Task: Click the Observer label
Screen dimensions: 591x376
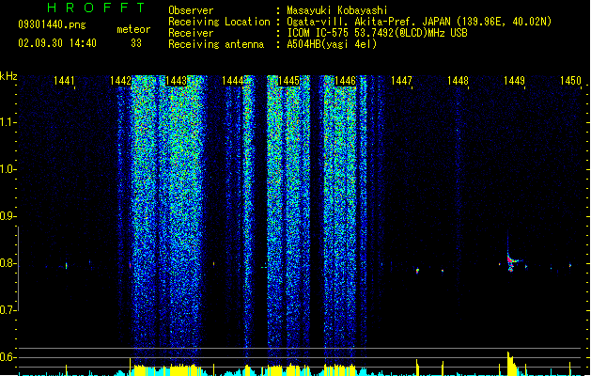Action: (x=191, y=10)
